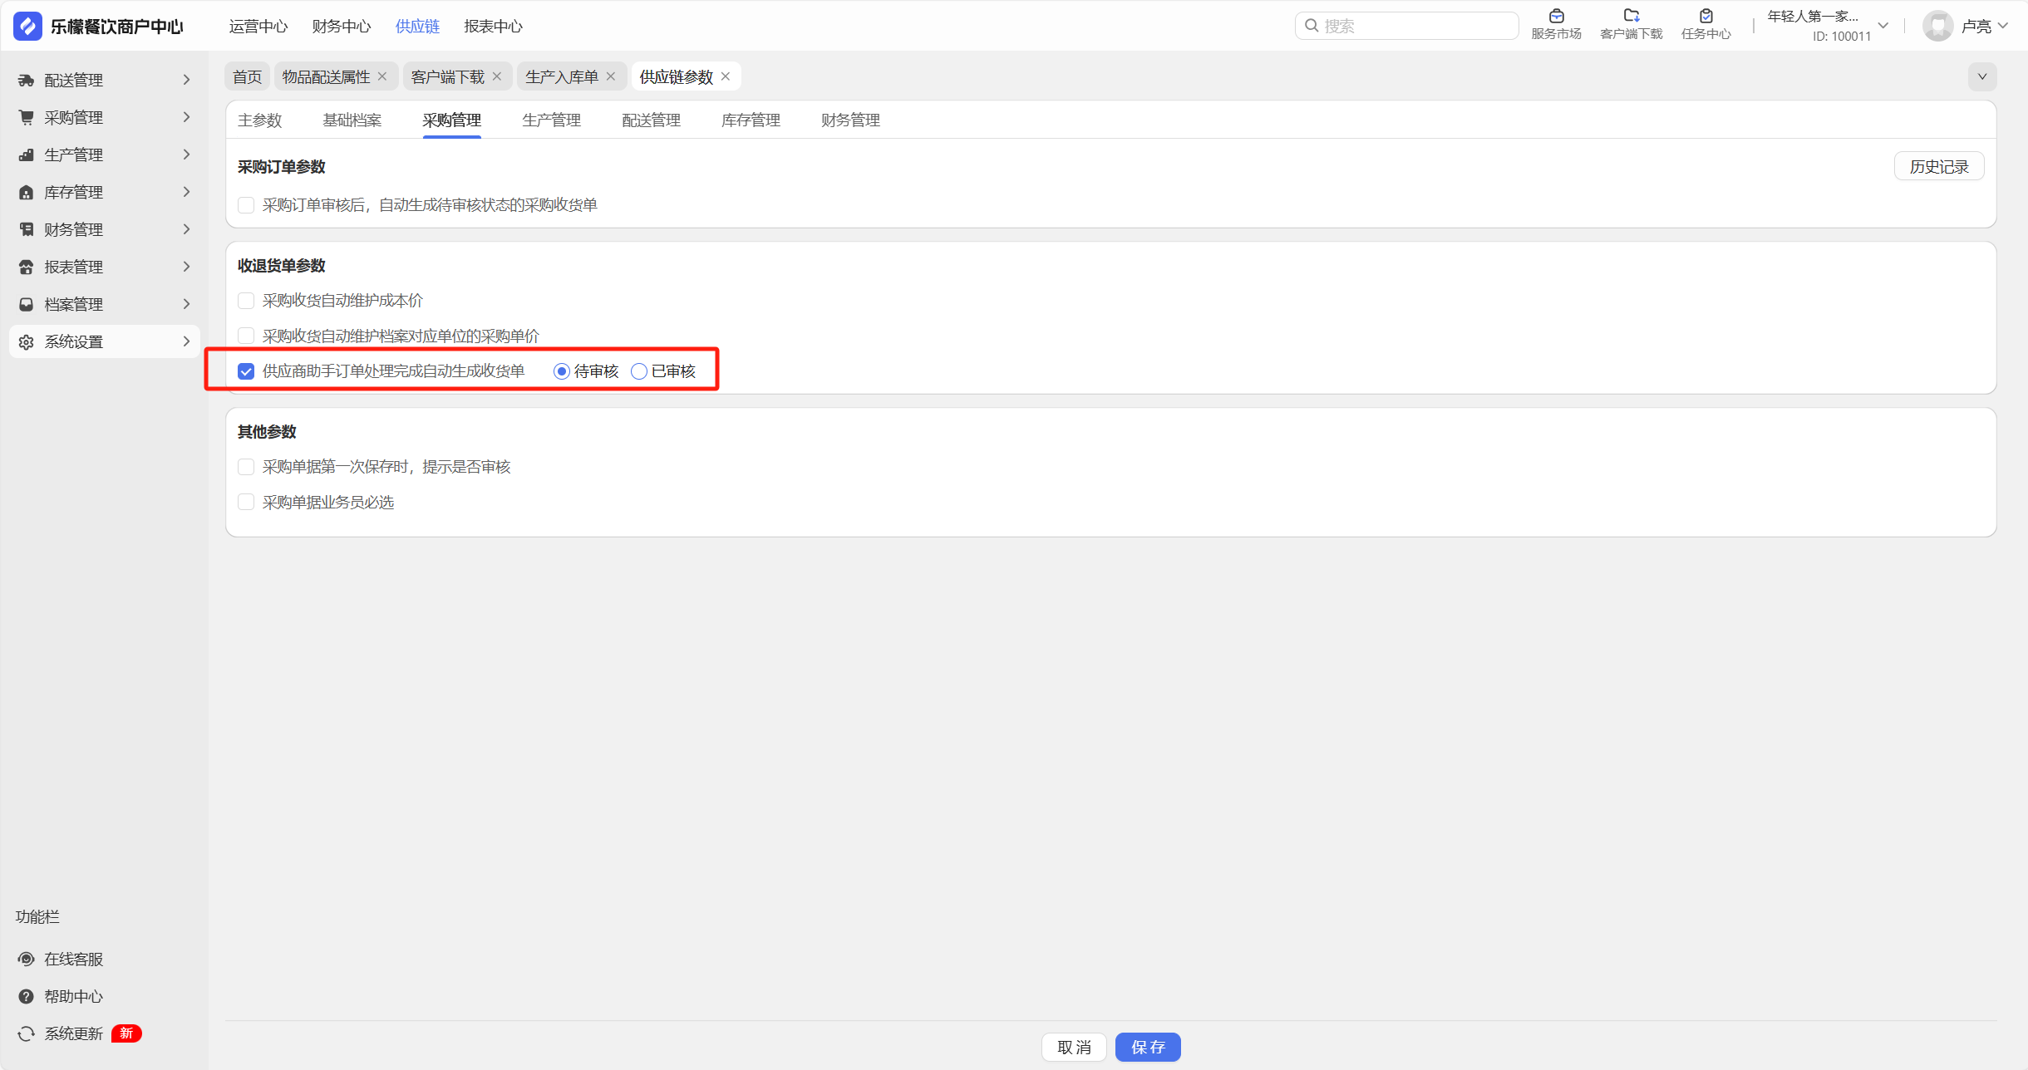Select the 已审核 radio option
The image size is (2028, 1070).
pyautogui.click(x=639, y=371)
